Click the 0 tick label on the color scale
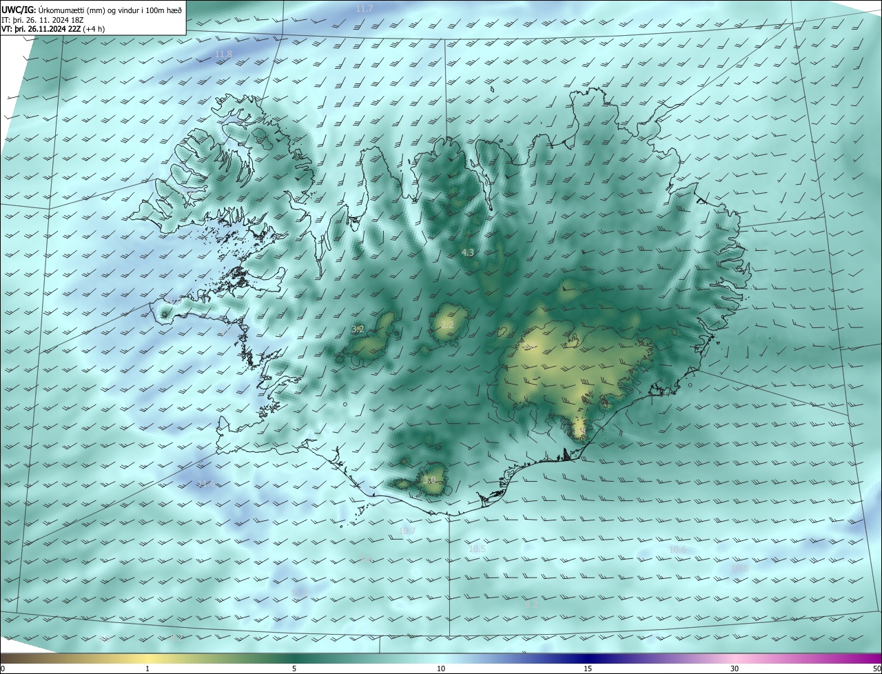This screenshot has width=882, height=674. point(3,668)
